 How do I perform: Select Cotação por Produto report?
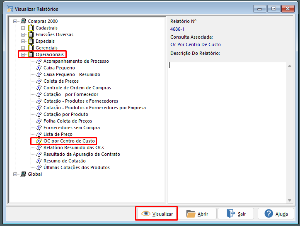(66, 114)
